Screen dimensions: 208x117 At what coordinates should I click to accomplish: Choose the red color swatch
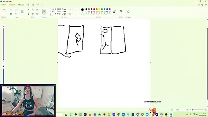[x=94, y=9]
